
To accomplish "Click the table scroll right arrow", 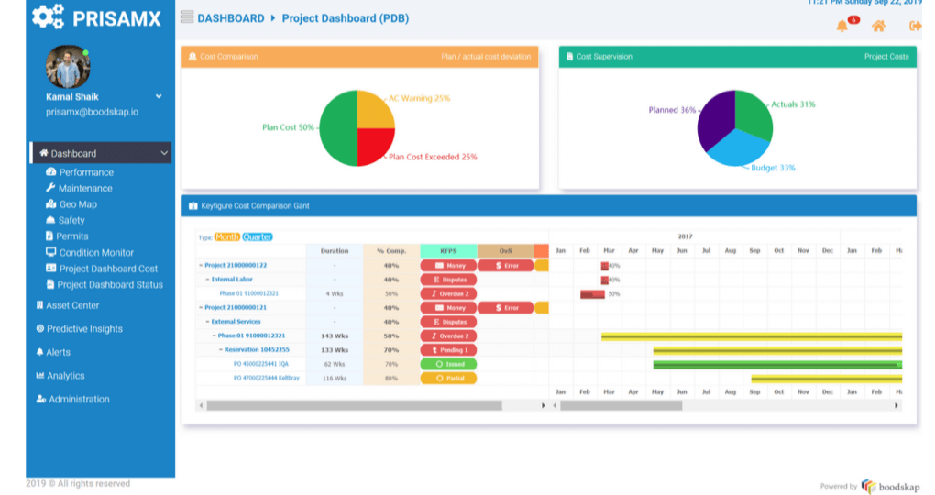I will (x=543, y=405).
